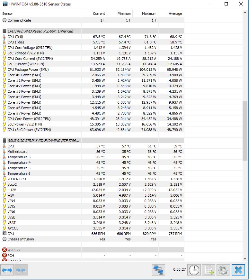
Task: Select the SoC Current (SVI2 TFN) row
Action: (92, 64)
